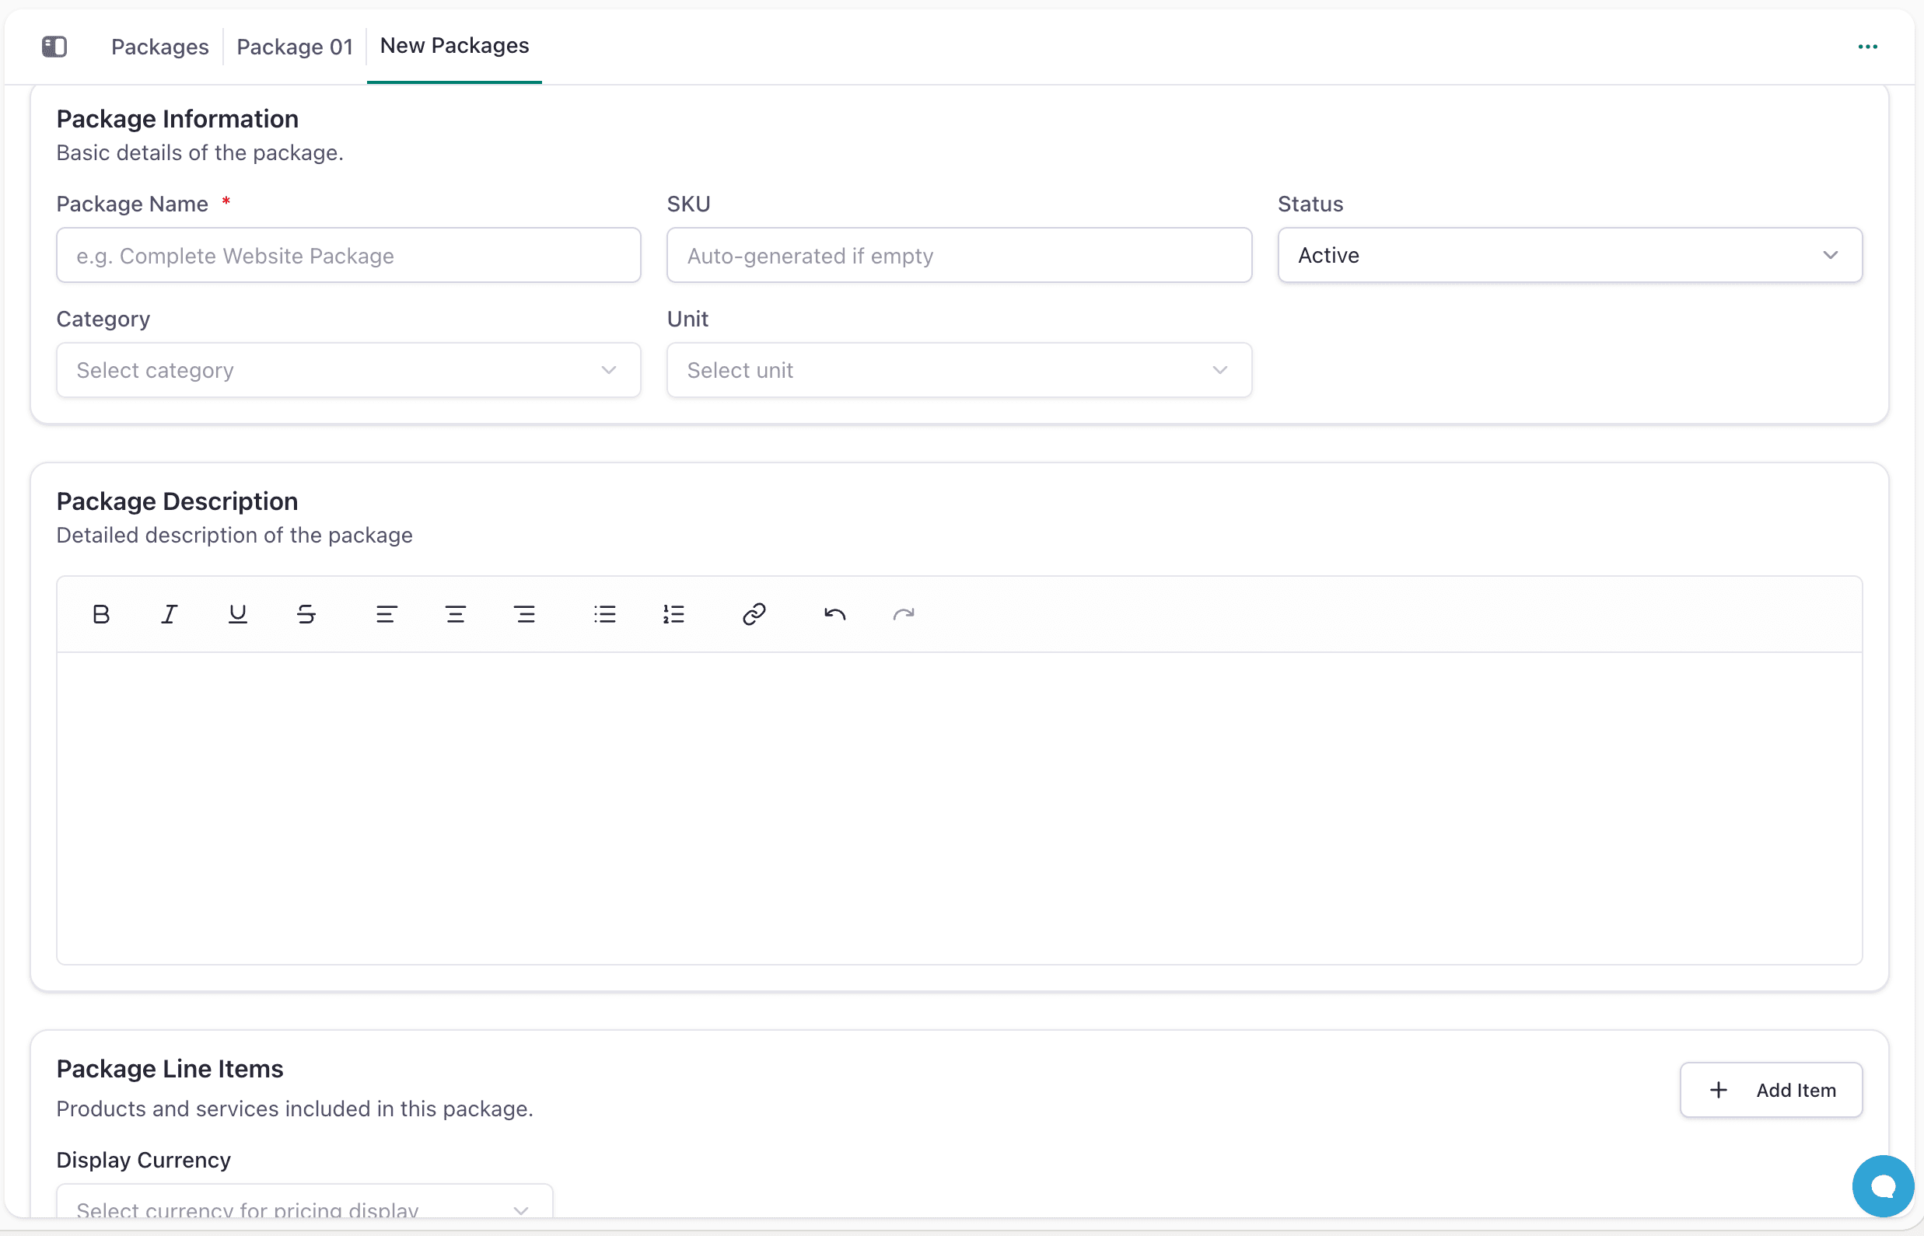This screenshot has width=1924, height=1236.
Task: Click 'Basic details of the package.' text
Action: point(200,152)
